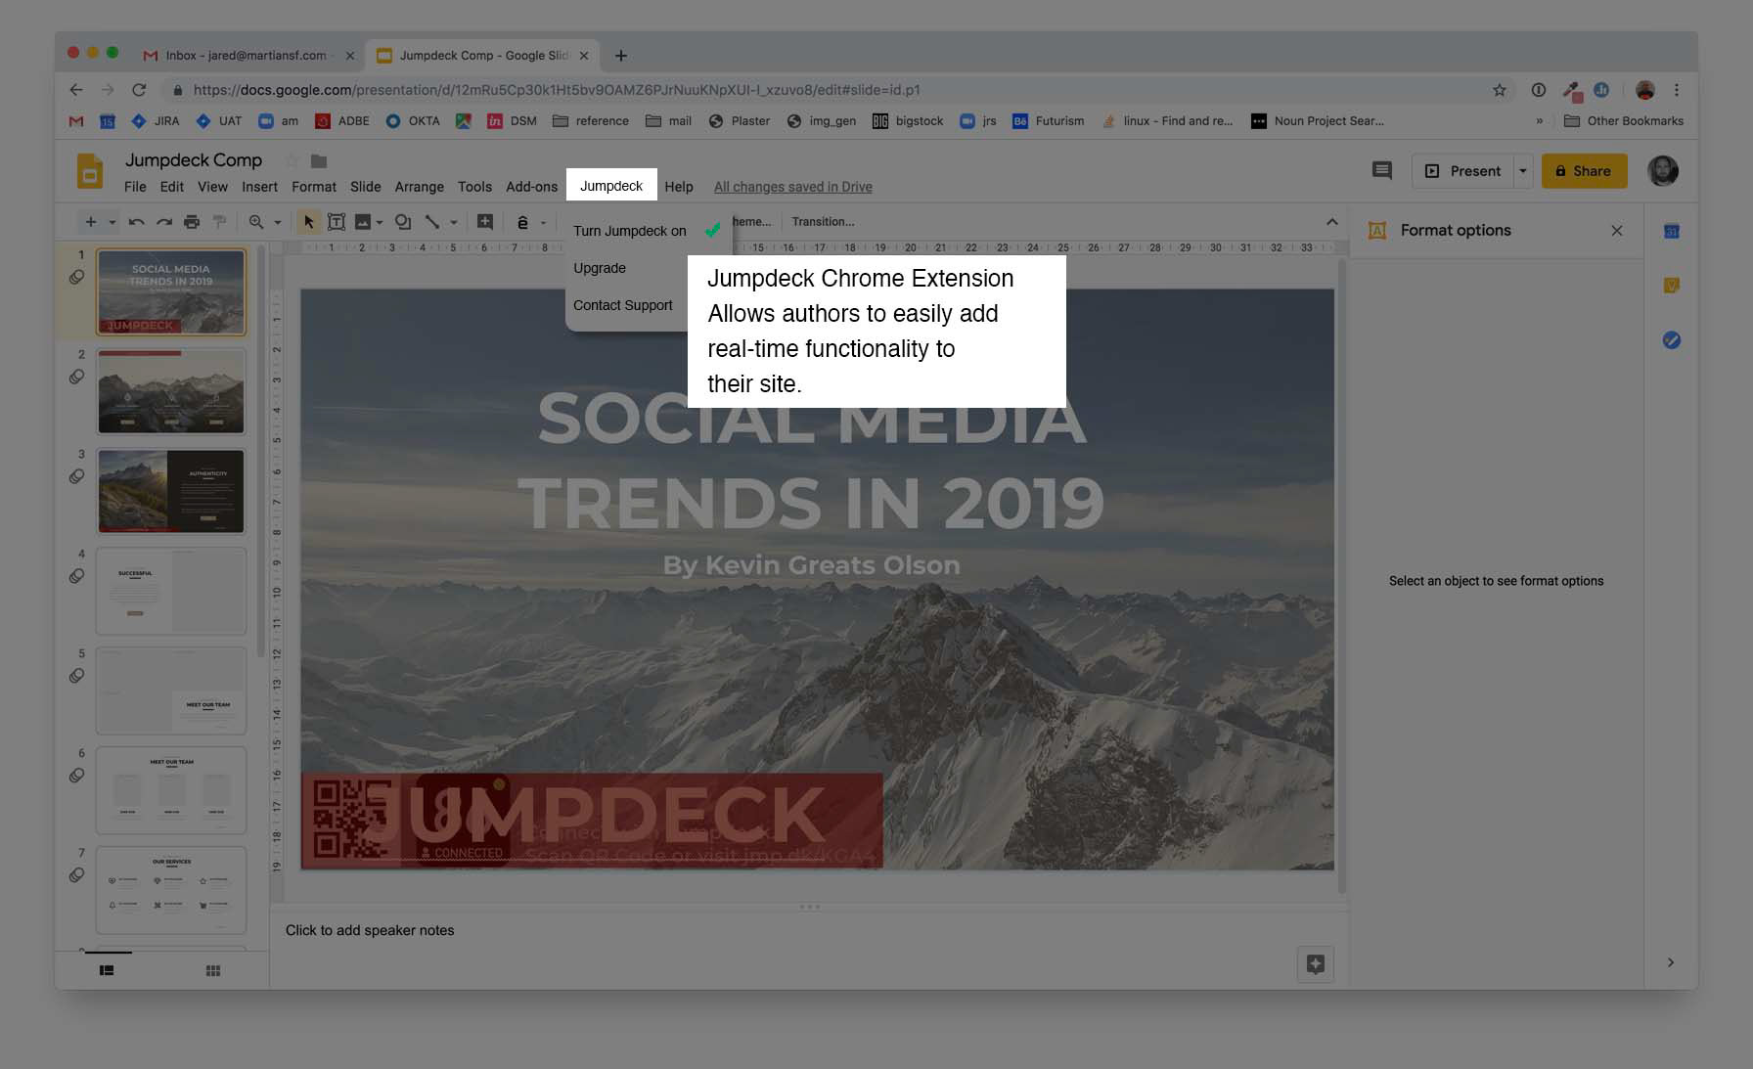Click the Google Slides home logo

[x=90, y=171]
